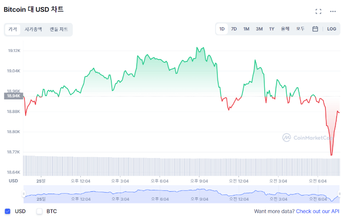Show the 1Y time range
Screen dimensions: 347x218
[x=271, y=29]
